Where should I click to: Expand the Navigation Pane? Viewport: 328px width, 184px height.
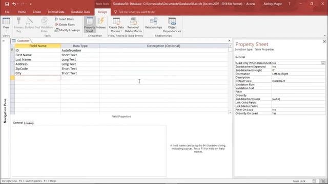(x=4, y=41)
